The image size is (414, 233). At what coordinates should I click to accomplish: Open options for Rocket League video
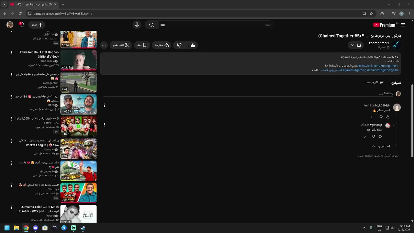click(12, 141)
